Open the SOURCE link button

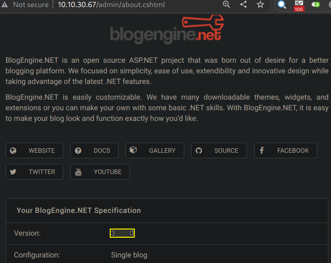[x=219, y=151]
